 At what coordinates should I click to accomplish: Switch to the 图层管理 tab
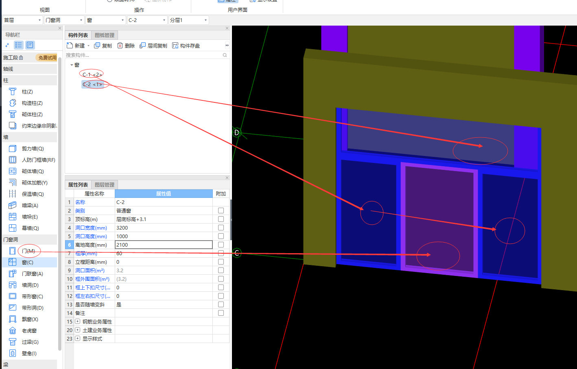pos(105,184)
